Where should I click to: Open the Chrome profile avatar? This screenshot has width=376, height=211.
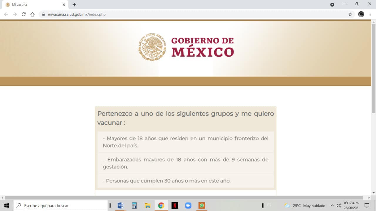click(x=361, y=14)
